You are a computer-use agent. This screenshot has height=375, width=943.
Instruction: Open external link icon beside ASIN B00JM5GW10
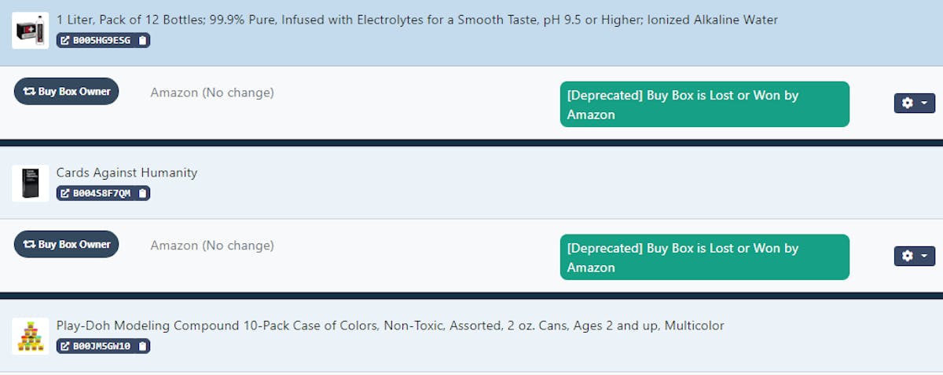tap(65, 346)
